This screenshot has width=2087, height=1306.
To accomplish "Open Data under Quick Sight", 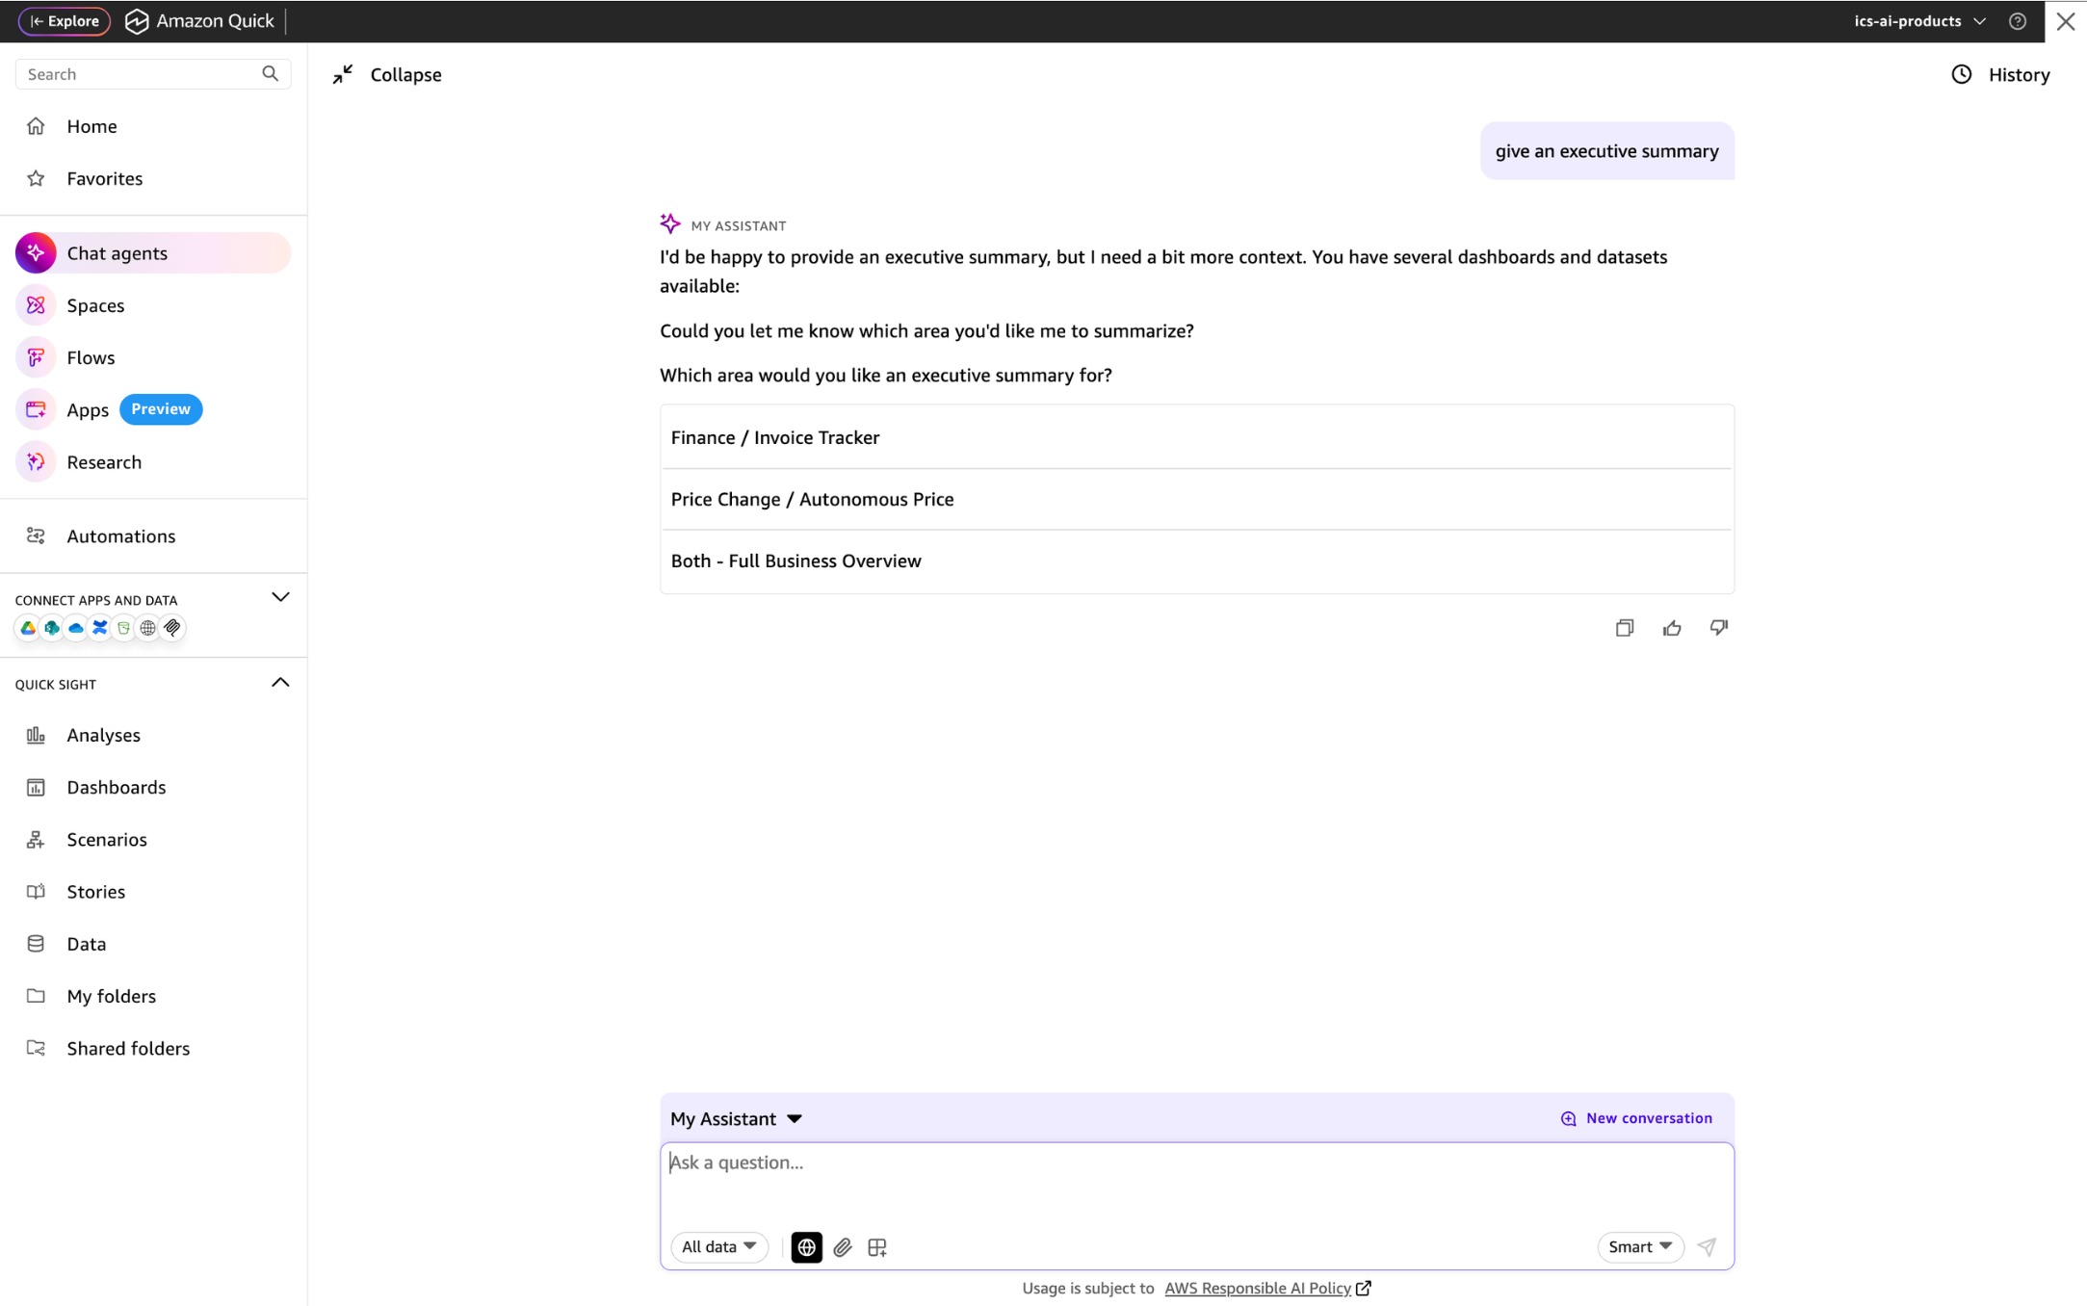I will [86, 944].
